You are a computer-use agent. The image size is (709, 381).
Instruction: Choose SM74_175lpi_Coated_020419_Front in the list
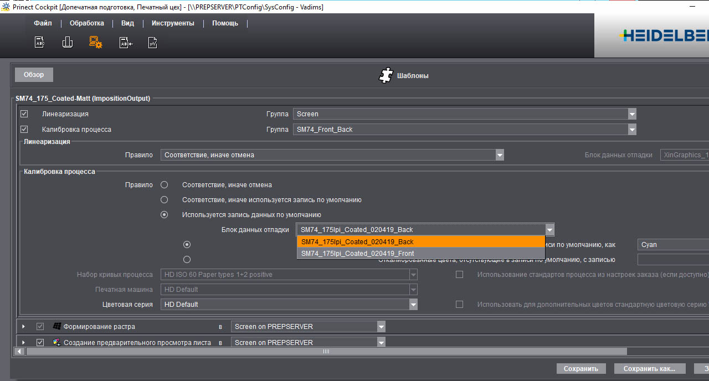(x=421, y=254)
